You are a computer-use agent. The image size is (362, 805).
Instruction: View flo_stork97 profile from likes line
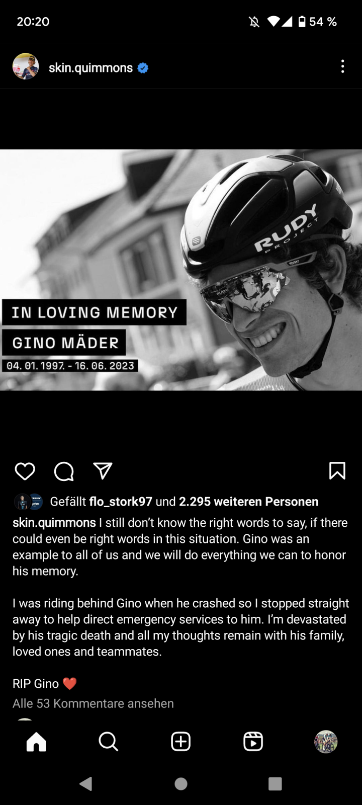tap(121, 502)
